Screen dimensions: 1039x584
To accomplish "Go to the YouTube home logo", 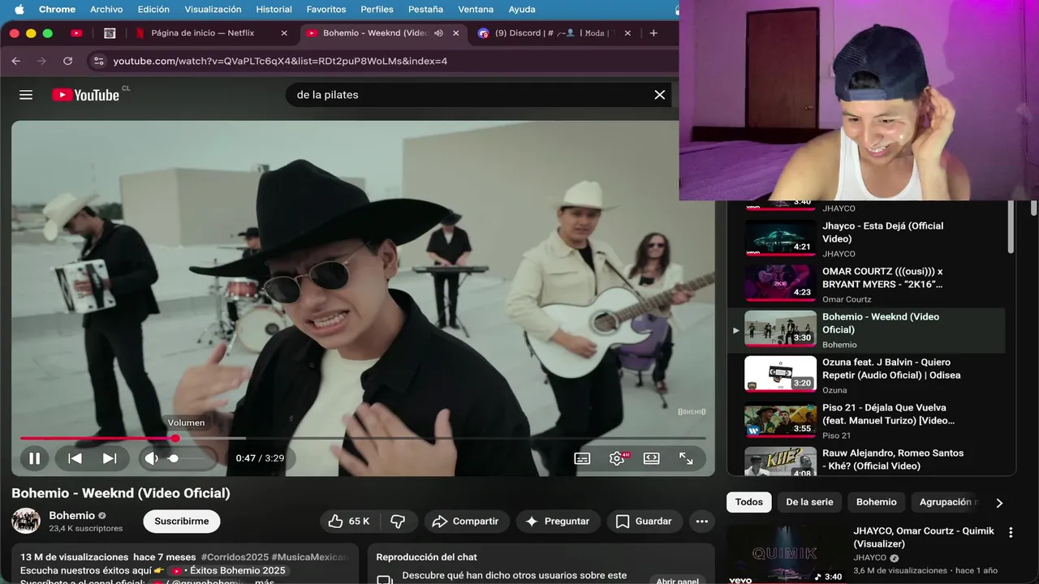I will pyautogui.click(x=86, y=95).
